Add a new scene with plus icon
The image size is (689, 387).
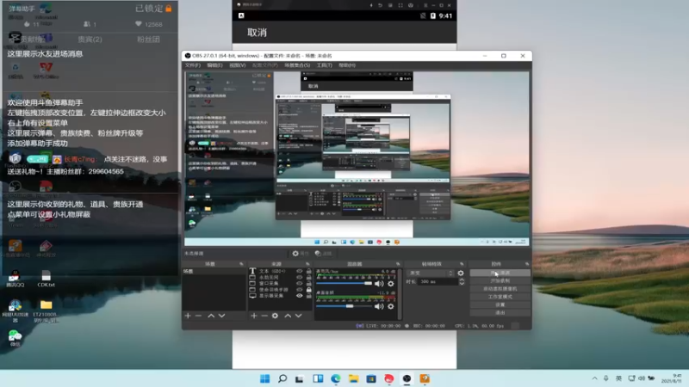188,316
